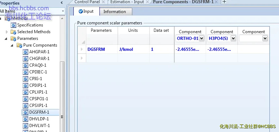Click the CPDIEC-1 item icon
The height and width of the screenshot is (132, 279).
(25, 72)
